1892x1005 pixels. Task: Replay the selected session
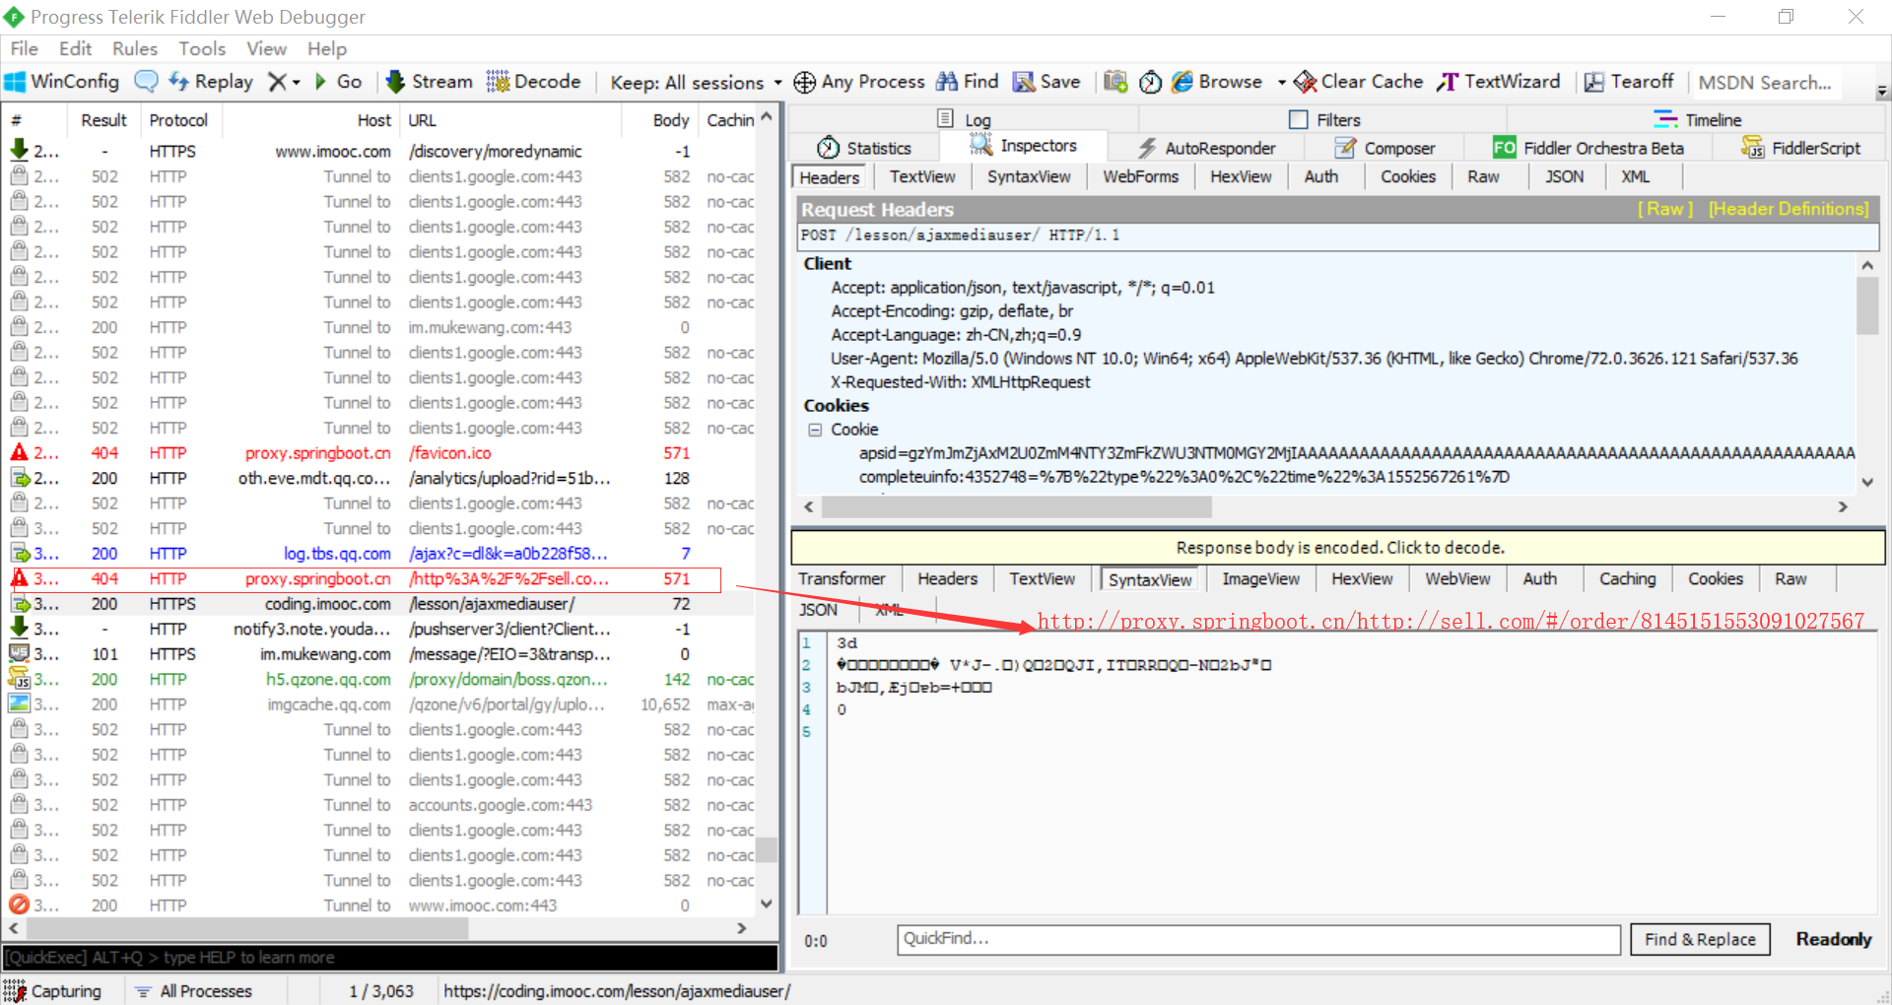211,82
